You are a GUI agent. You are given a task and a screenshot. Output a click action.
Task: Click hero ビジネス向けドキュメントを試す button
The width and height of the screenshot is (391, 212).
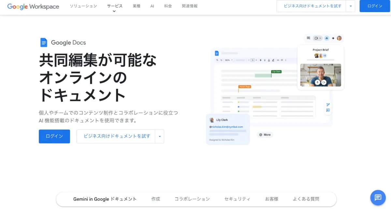(x=116, y=136)
